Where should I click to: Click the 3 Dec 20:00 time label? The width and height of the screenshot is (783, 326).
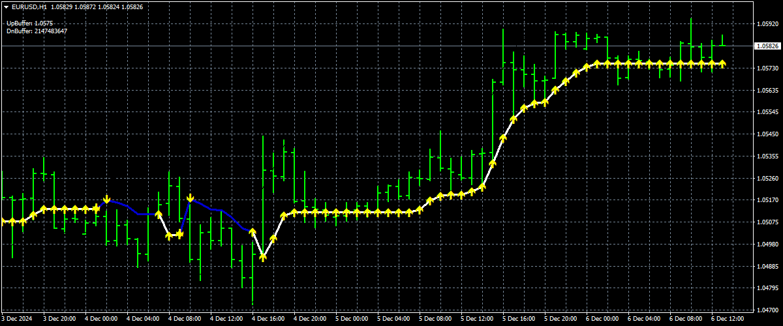pos(59,319)
